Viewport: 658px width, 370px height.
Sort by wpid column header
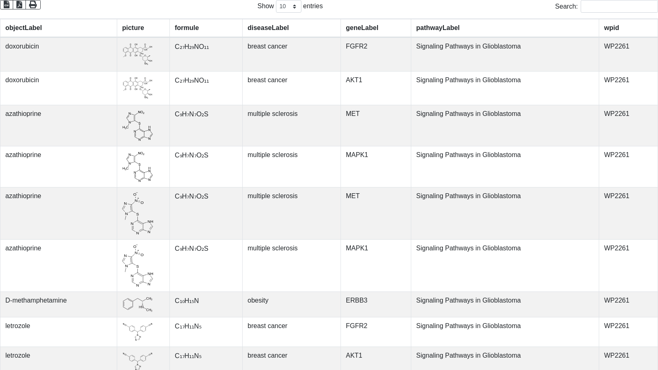pos(611,28)
